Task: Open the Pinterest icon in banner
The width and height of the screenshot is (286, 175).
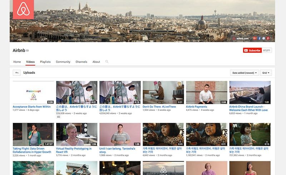Action: click(268, 38)
